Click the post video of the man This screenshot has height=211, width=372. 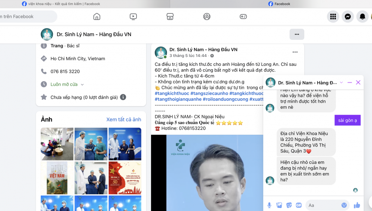[x=207, y=173]
